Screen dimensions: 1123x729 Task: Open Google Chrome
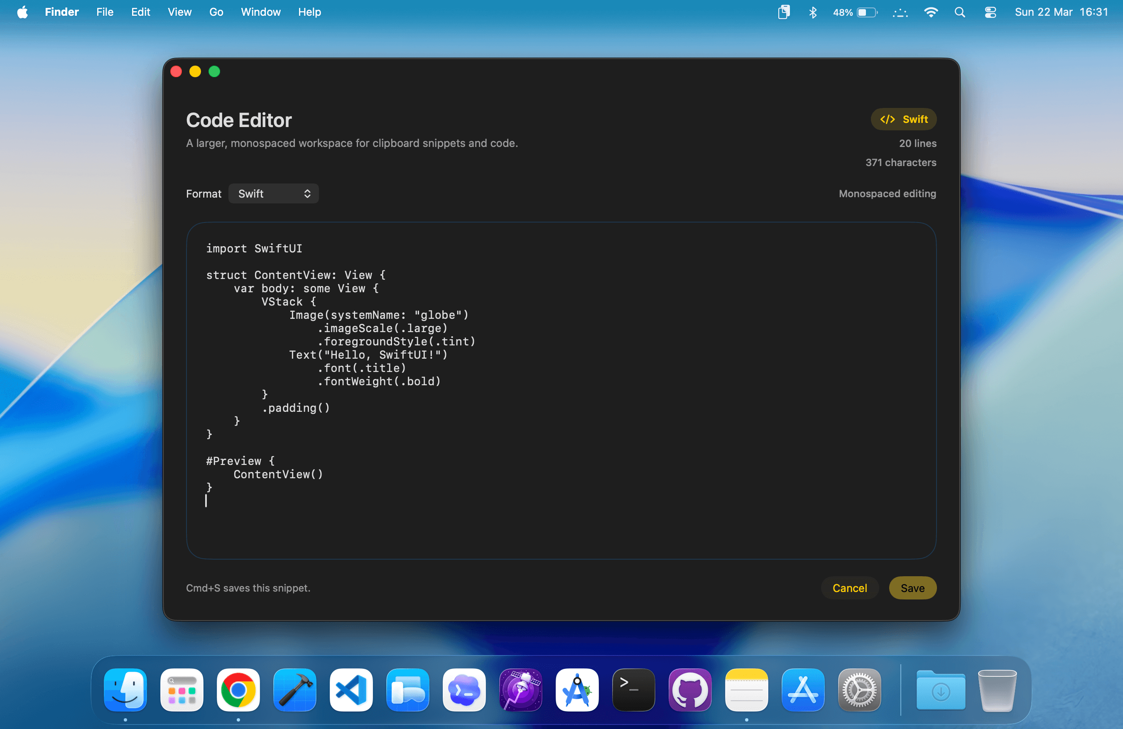pos(238,690)
